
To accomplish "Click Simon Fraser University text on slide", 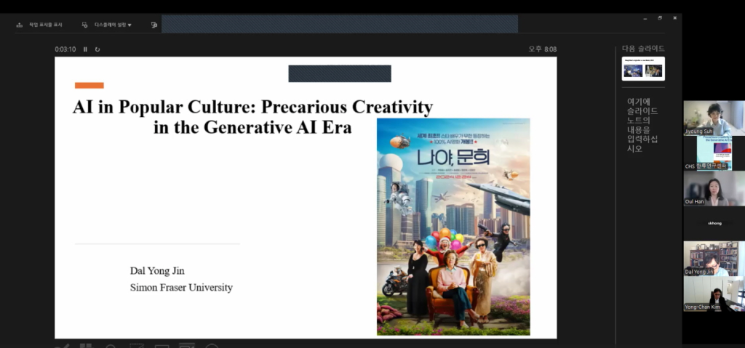I will (181, 287).
